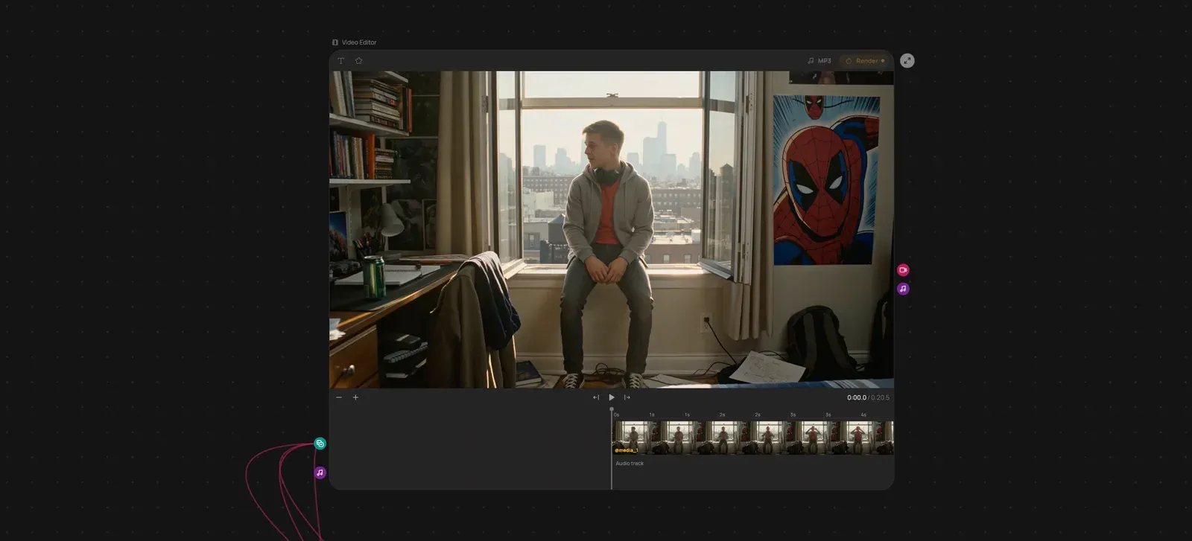Select the @media_1 clip in the timeline

click(x=752, y=438)
